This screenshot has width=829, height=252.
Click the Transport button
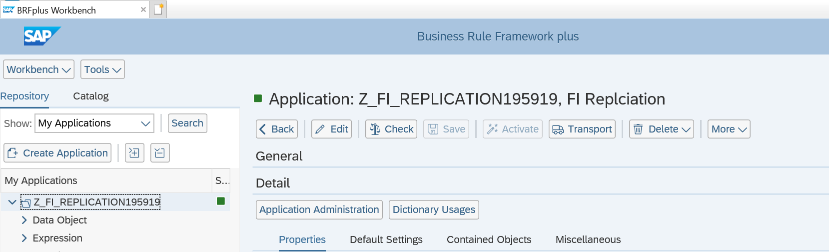click(582, 129)
